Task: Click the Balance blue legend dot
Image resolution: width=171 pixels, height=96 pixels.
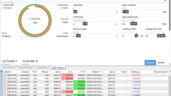Action: pos(3,64)
